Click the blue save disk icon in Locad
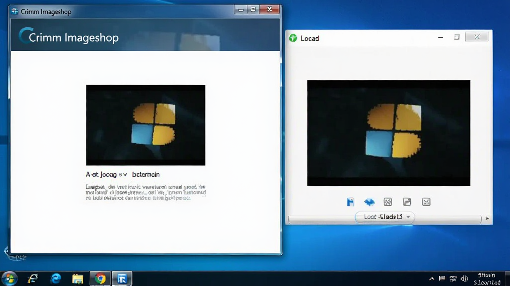Viewport: 510px width, 286px height. tap(350, 202)
